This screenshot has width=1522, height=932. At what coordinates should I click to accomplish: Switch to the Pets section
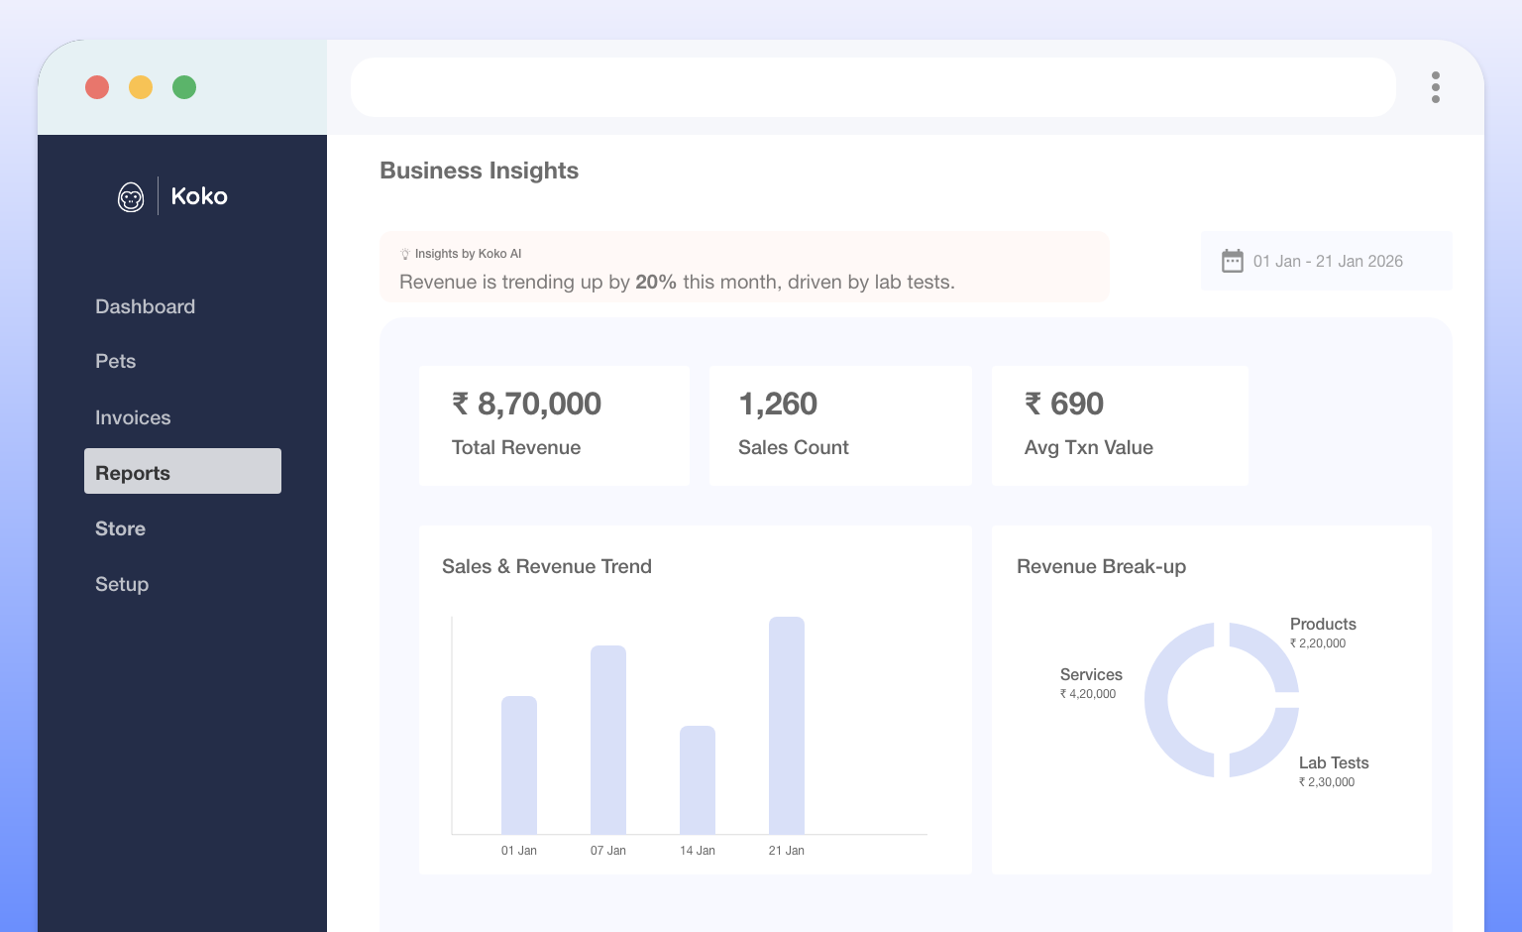(x=115, y=362)
